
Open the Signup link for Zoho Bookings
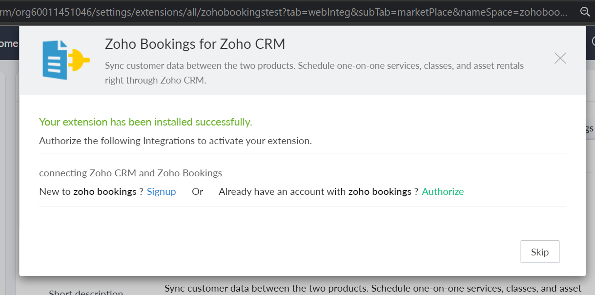pyautogui.click(x=161, y=191)
